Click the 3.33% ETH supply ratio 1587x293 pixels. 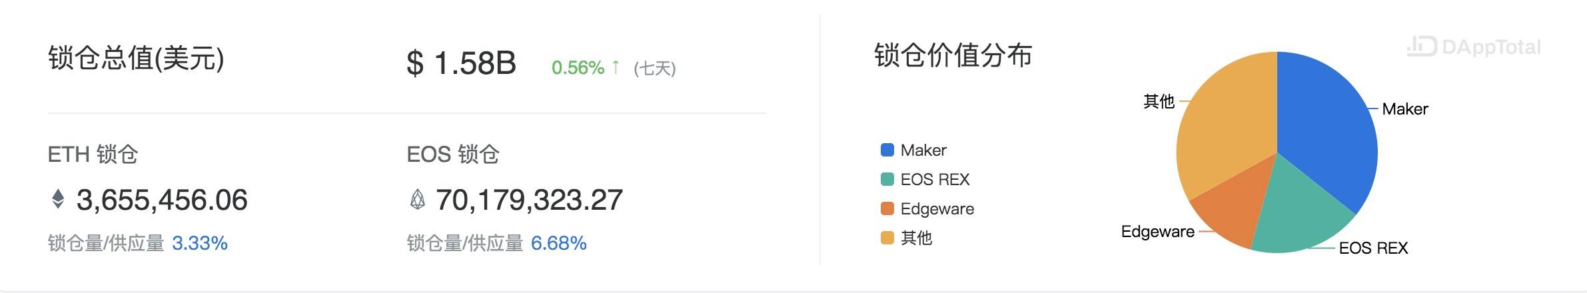200,243
